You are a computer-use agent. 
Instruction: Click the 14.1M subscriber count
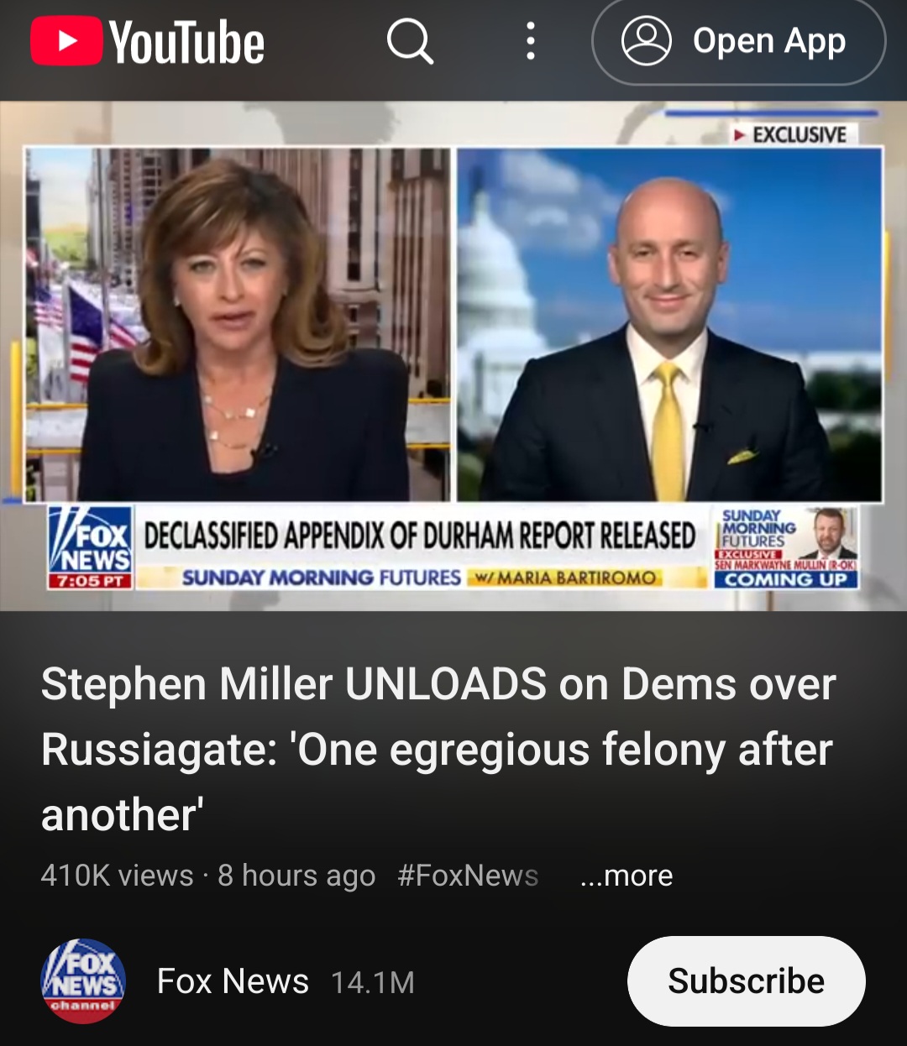click(x=373, y=982)
